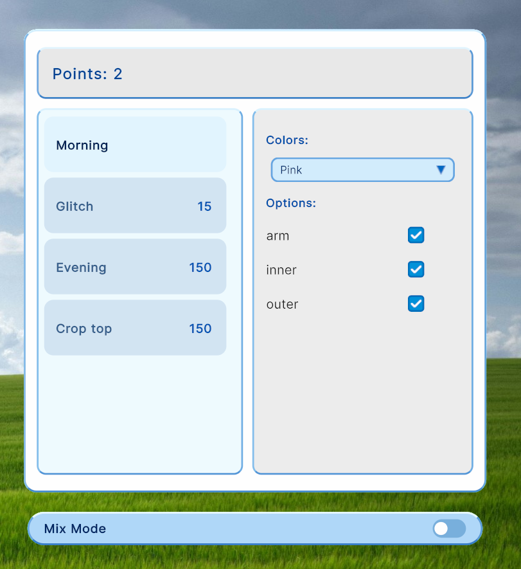Uncheck the arm option checkbox
This screenshot has height=569, width=521.
coord(416,235)
